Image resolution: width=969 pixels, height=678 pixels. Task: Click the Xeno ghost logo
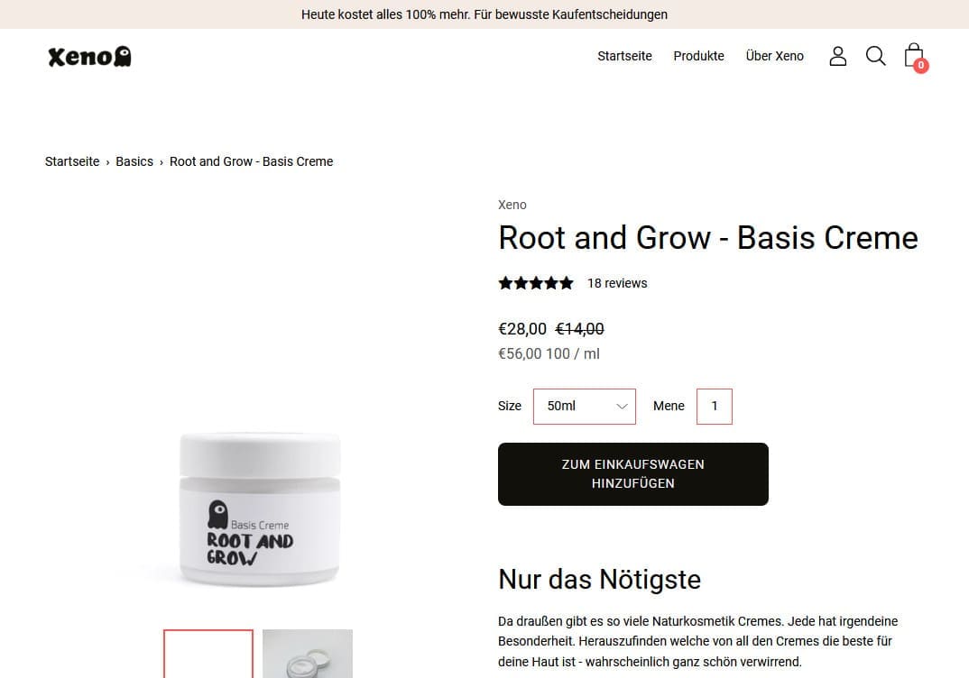click(x=89, y=56)
